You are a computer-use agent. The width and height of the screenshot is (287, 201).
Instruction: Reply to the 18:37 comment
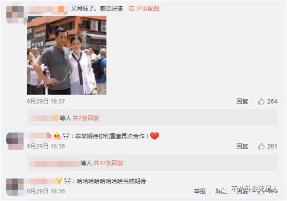(x=242, y=101)
